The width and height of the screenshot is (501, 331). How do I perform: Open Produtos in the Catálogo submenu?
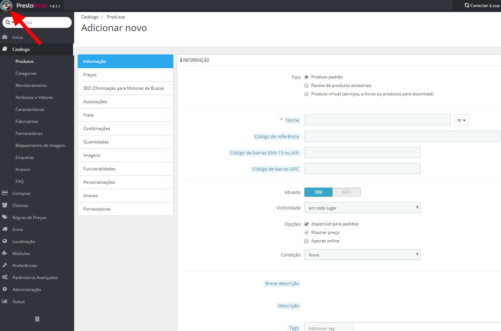tap(25, 61)
